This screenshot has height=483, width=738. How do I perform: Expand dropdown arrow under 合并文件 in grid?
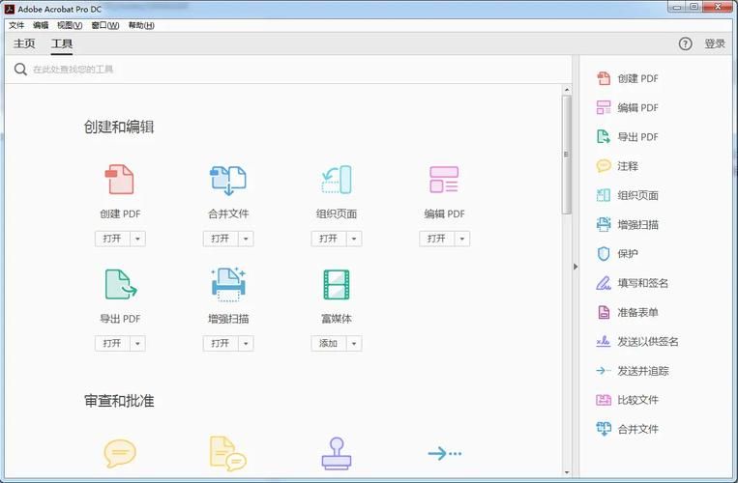[246, 239]
